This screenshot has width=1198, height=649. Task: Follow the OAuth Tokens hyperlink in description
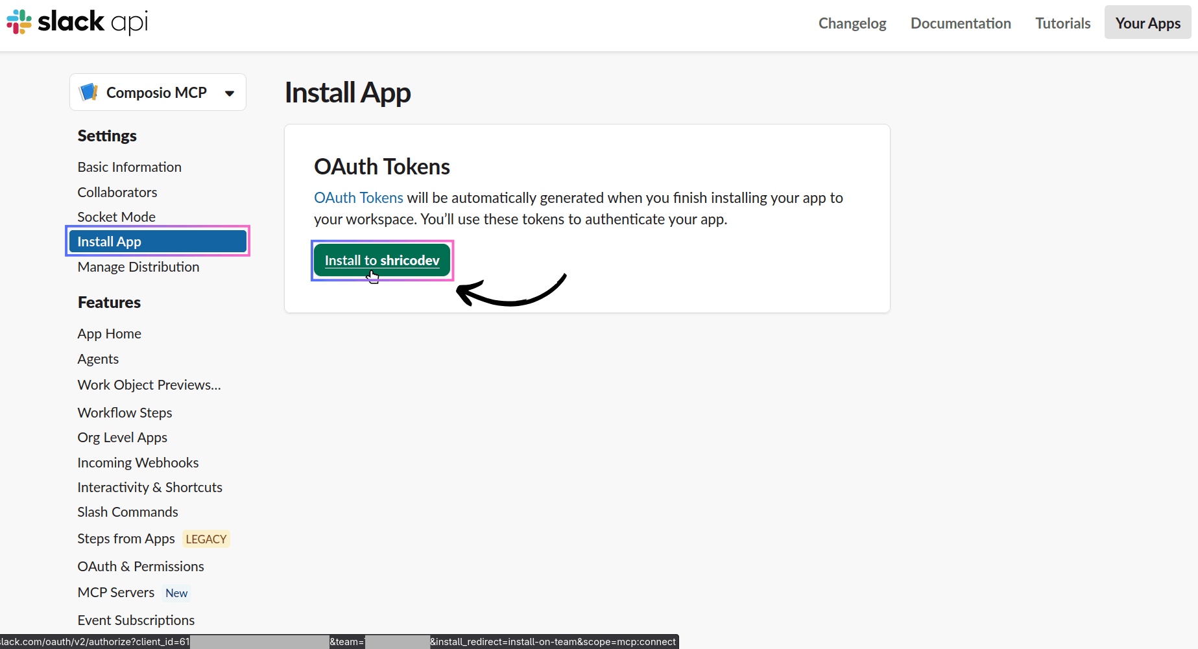pos(359,198)
